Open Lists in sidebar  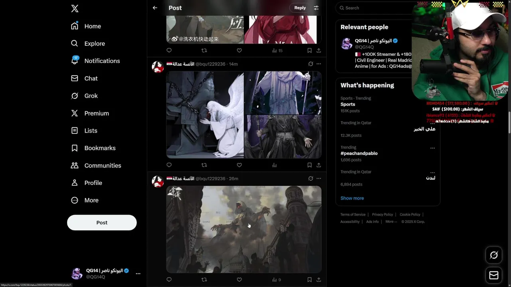(x=84, y=130)
